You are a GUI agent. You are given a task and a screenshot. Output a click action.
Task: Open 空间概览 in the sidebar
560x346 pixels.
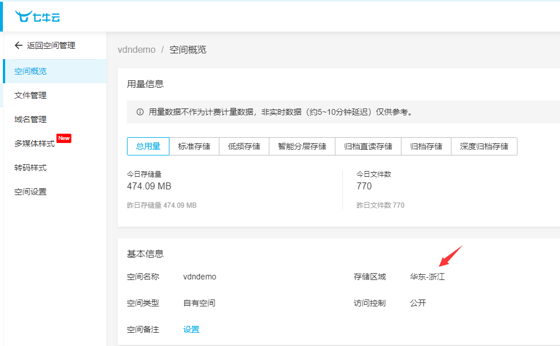(x=31, y=71)
